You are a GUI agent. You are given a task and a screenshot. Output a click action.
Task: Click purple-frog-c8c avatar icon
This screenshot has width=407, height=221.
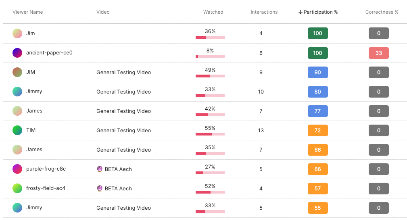point(17,169)
